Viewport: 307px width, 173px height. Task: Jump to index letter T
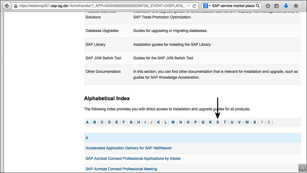225,122
